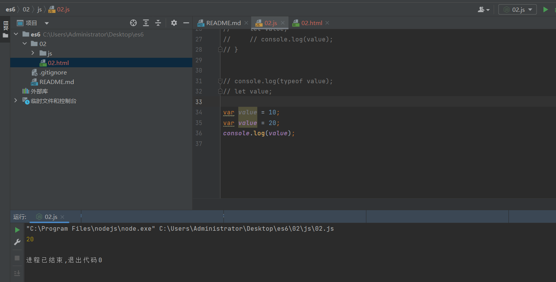
Task: Click the value 20 on line 35
Action: [x=272, y=123]
